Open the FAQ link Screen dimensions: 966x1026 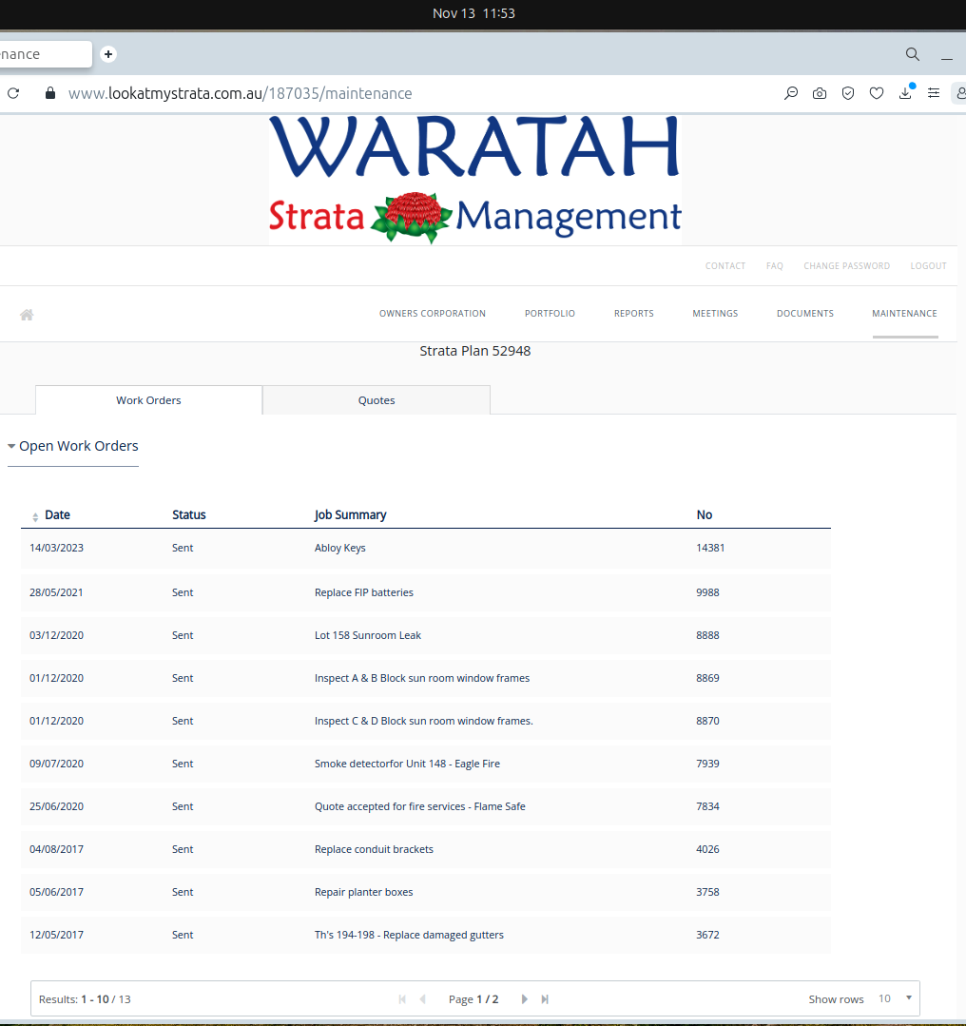tap(775, 265)
